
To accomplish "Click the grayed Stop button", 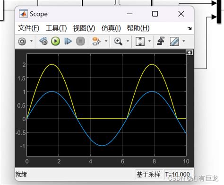I will [80, 41].
